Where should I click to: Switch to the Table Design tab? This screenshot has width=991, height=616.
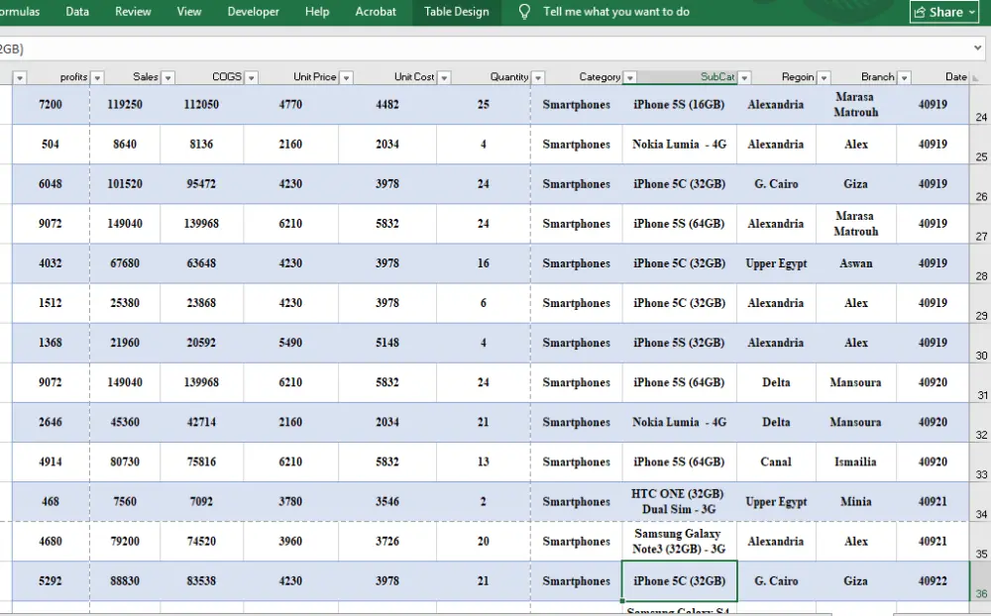(x=456, y=11)
